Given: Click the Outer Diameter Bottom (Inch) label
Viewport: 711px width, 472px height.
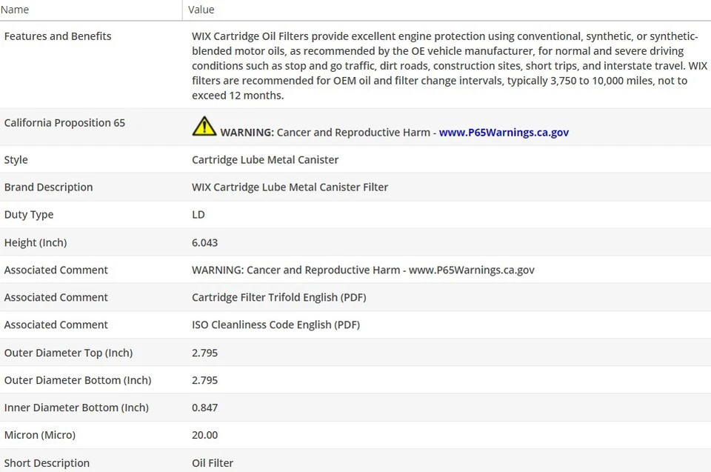Looking at the screenshot, I should pos(78,380).
